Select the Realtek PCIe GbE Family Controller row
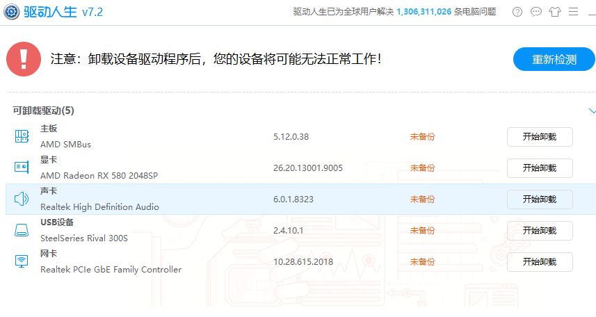This screenshot has width=596, height=317. click(x=209, y=262)
